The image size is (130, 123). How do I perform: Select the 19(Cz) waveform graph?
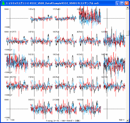pos(66,64)
